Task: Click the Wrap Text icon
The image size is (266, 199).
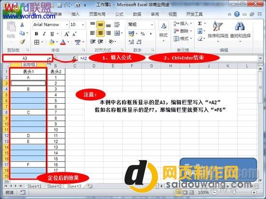Action: [x=117, y=25]
